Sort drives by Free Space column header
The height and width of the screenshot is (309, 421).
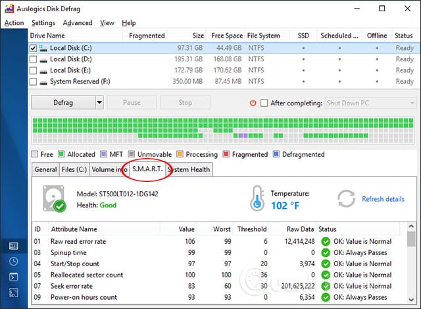pos(226,36)
